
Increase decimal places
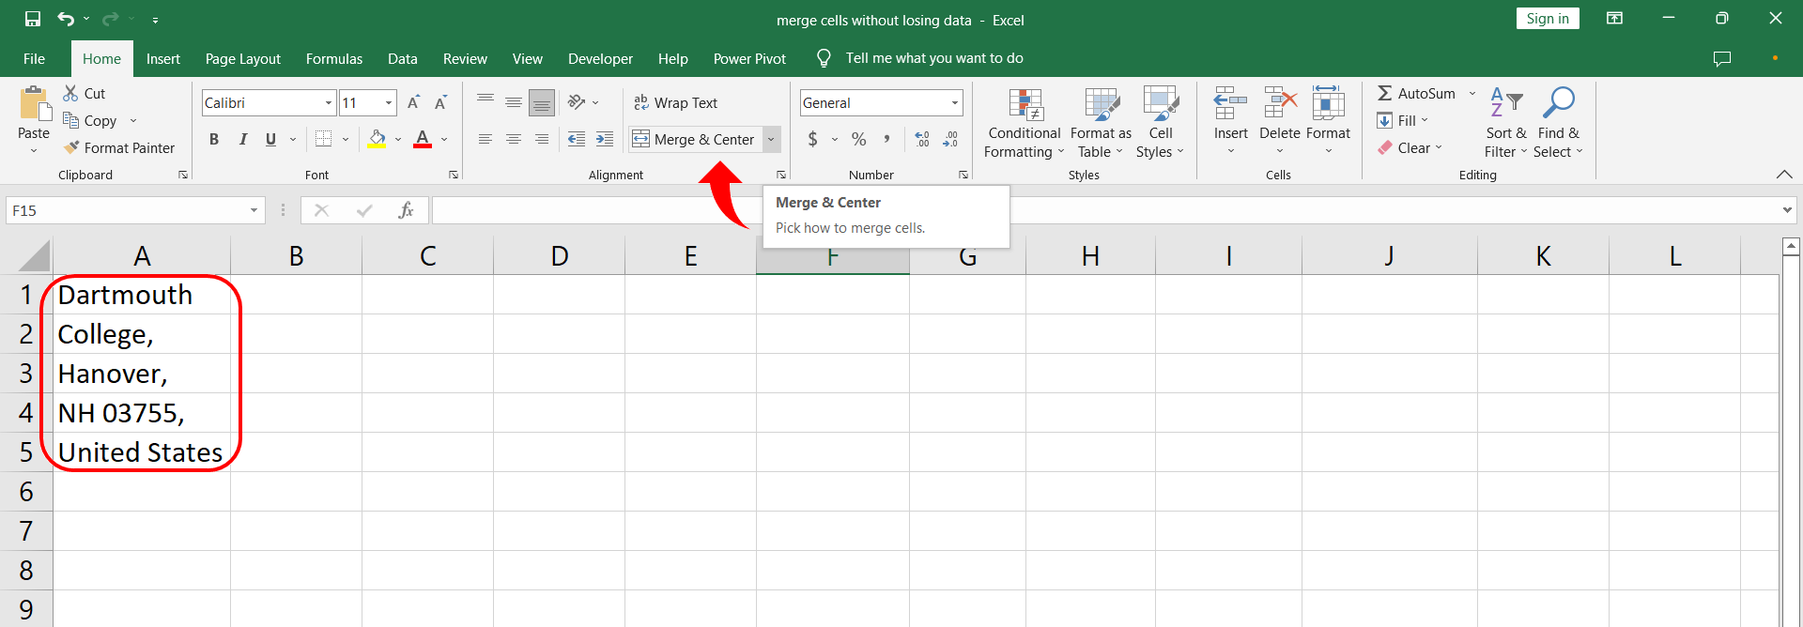pos(922,139)
